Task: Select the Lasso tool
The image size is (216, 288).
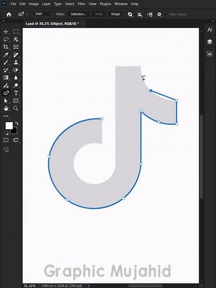Action: coord(6,39)
